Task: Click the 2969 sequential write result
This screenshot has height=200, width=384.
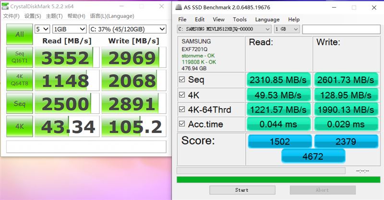Action: pyautogui.click(x=134, y=57)
